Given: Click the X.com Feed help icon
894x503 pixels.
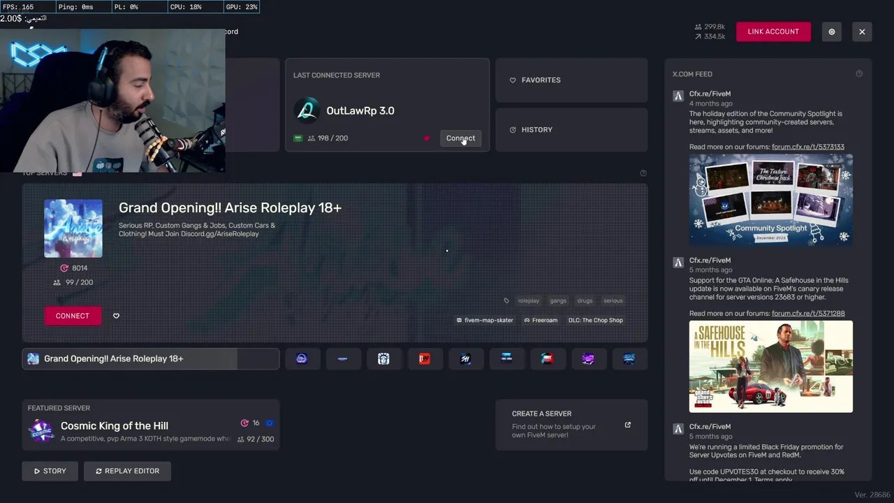Looking at the screenshot, I should 859,74.
